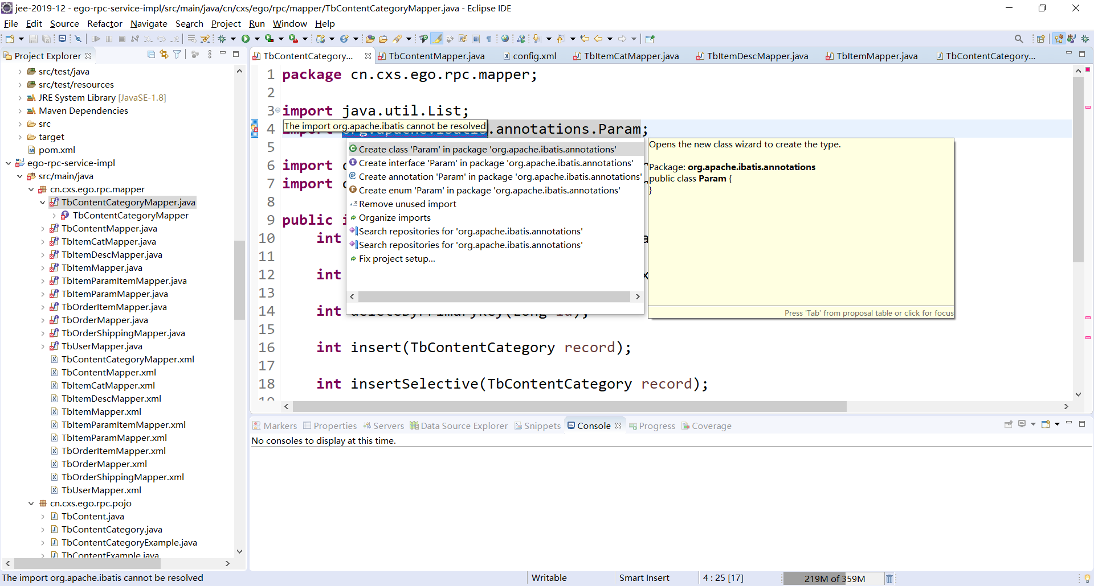This screenshot has height=586, width=1094.
Task: Click the New wizard toolbar icon
Action: coord(10,39)
